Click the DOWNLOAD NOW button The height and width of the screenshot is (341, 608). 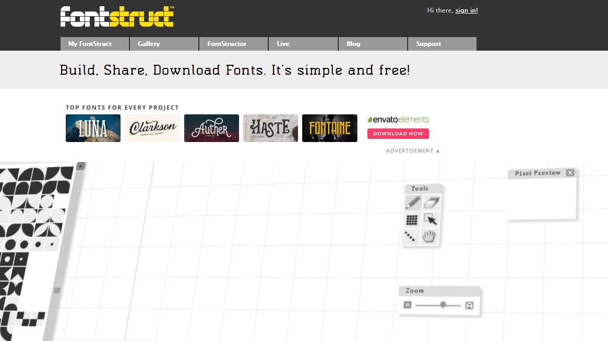tap(398, 134)
